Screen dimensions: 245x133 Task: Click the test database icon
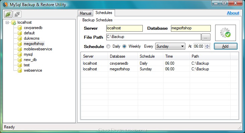click(x=20, y=65)
